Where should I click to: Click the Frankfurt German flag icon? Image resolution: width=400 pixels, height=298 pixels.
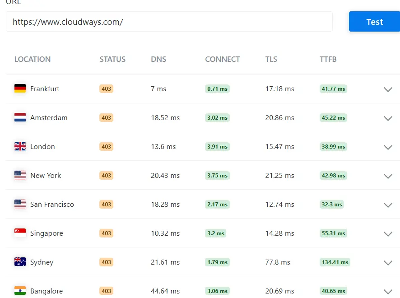20,88
